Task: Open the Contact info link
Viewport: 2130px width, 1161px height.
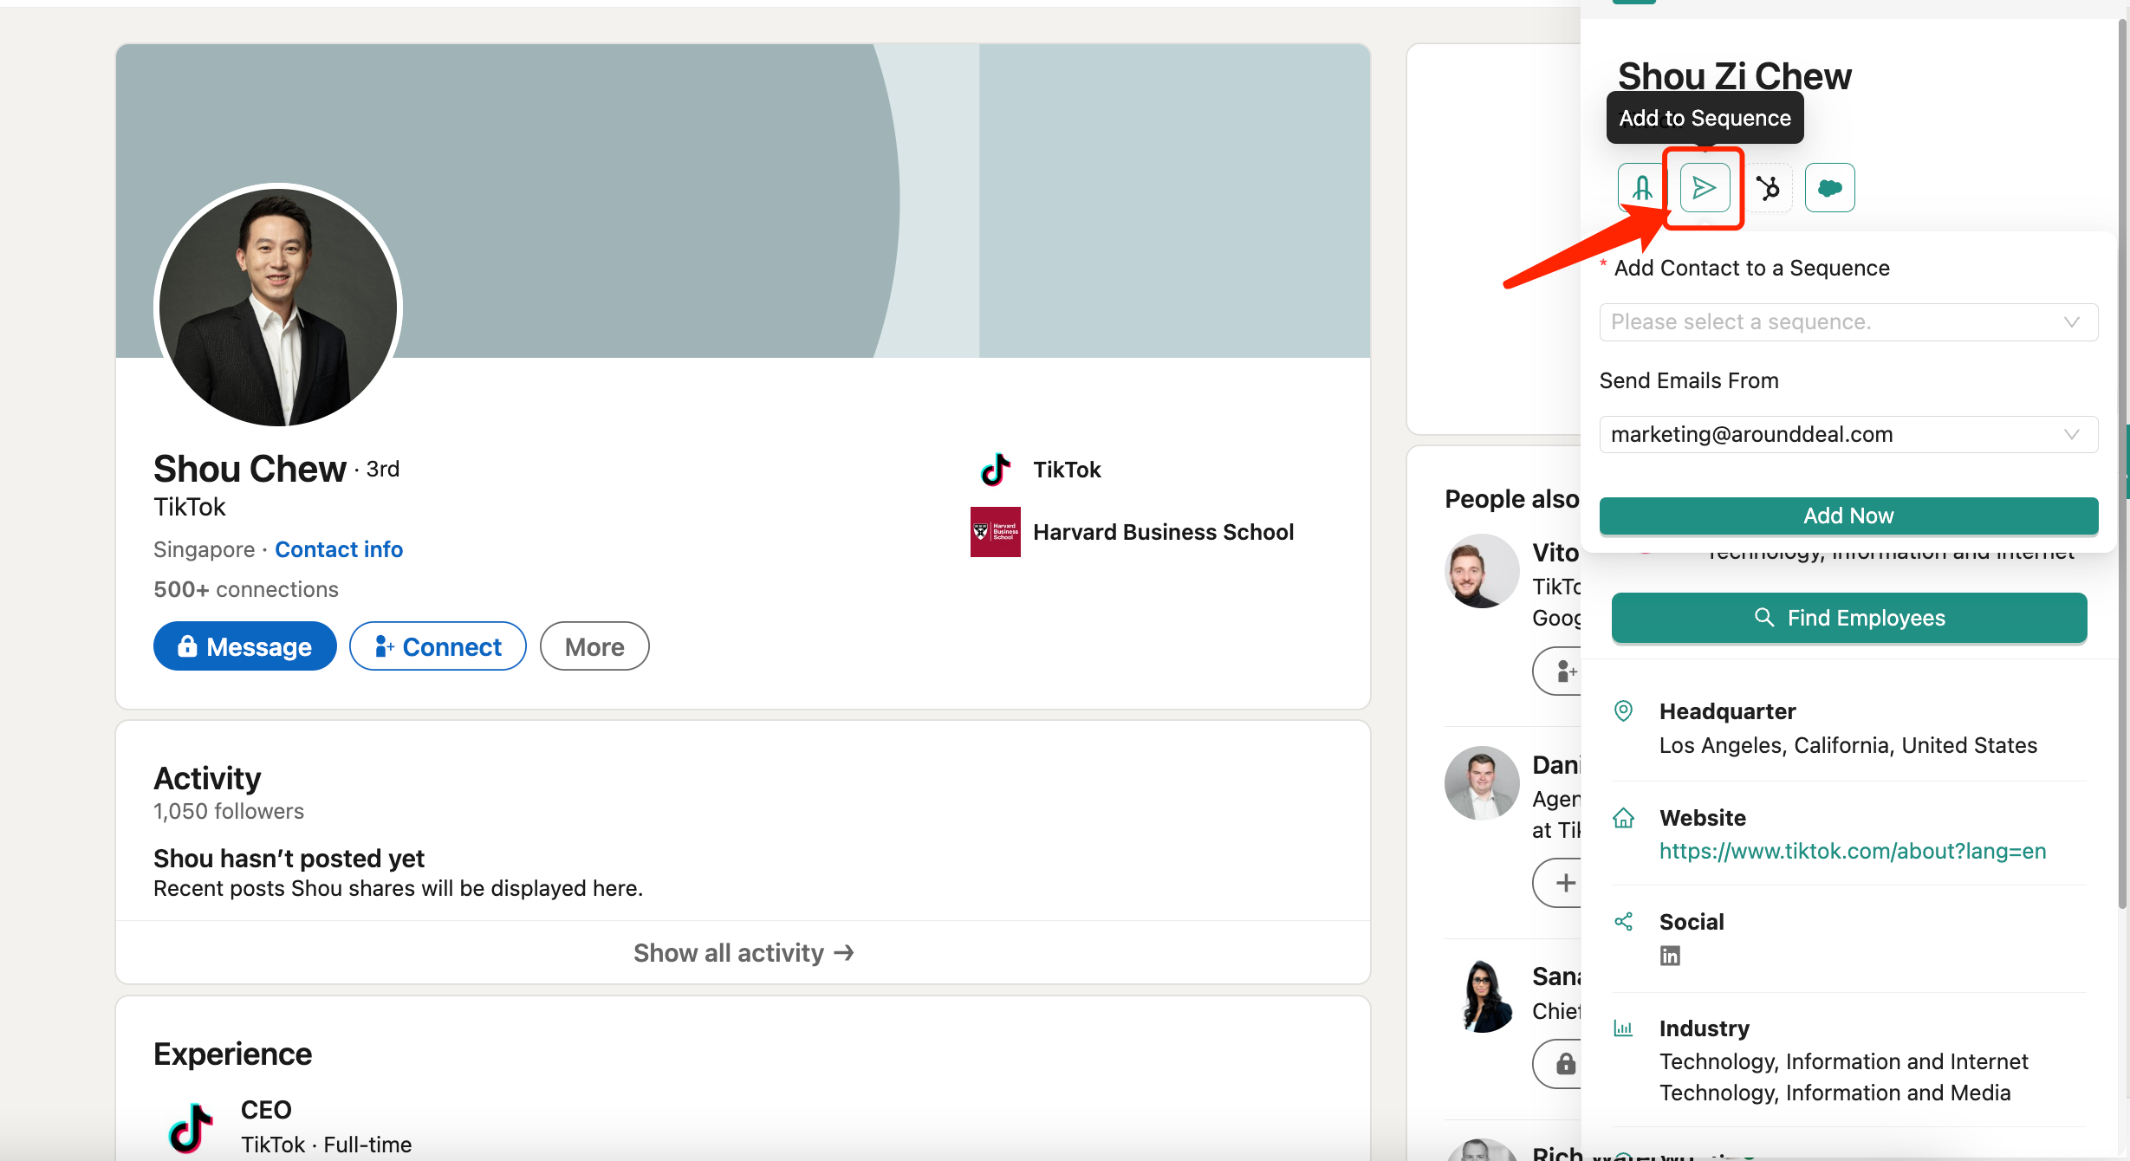Action: (339, 549)
